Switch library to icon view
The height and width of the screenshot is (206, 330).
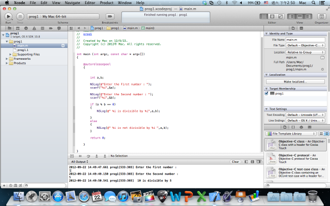(321, 134)
